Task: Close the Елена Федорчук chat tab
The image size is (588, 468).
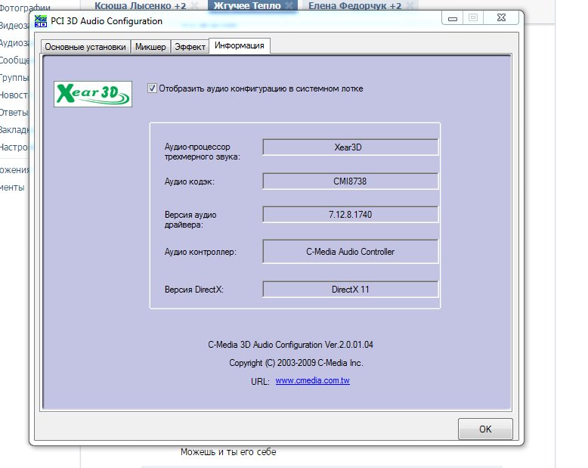Action: (x=410, y=5)
